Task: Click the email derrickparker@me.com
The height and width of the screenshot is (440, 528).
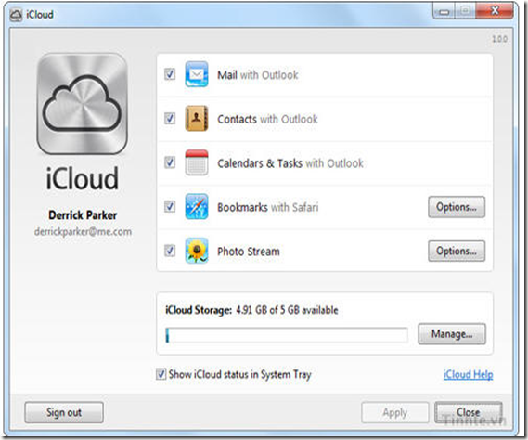Action: (x=83, y=232)
